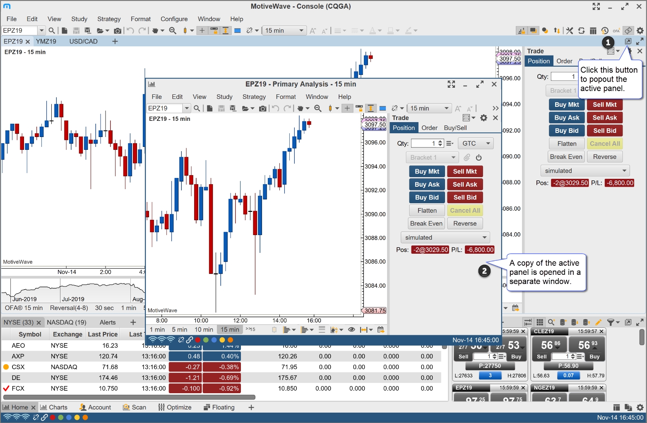Toggle the crosshair button in main toolbar
Image resolution: width=647 pixels, height=423 pixels.
pyautogui.click(x=202, y=31)
